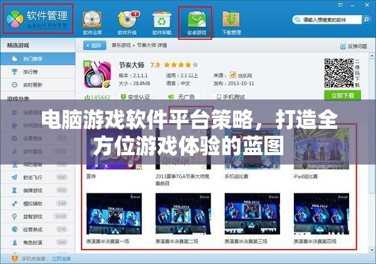Click the 棋牌游戏 chess piece icon
This screenshot has height=264, width=376.
(14, 190)
